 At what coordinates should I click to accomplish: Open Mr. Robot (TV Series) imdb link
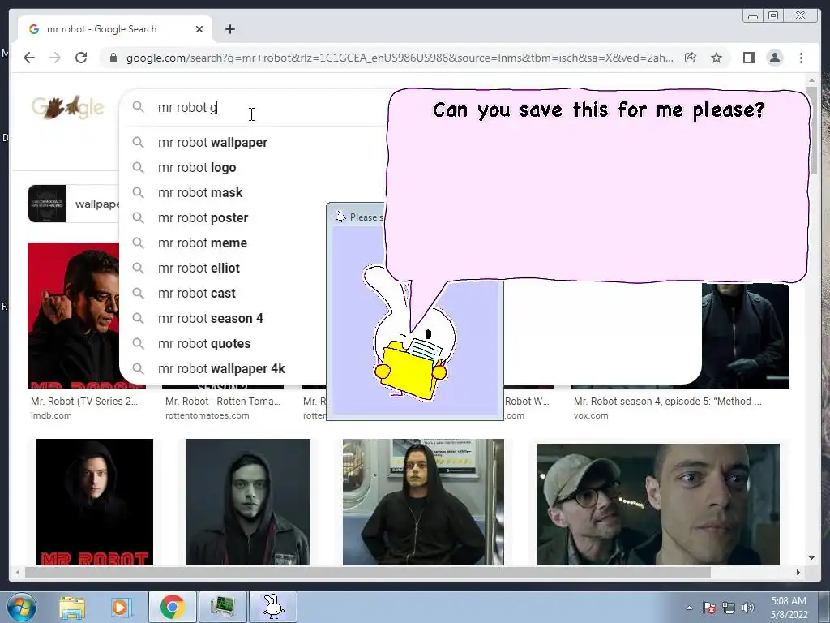click(x=84, y=402)
